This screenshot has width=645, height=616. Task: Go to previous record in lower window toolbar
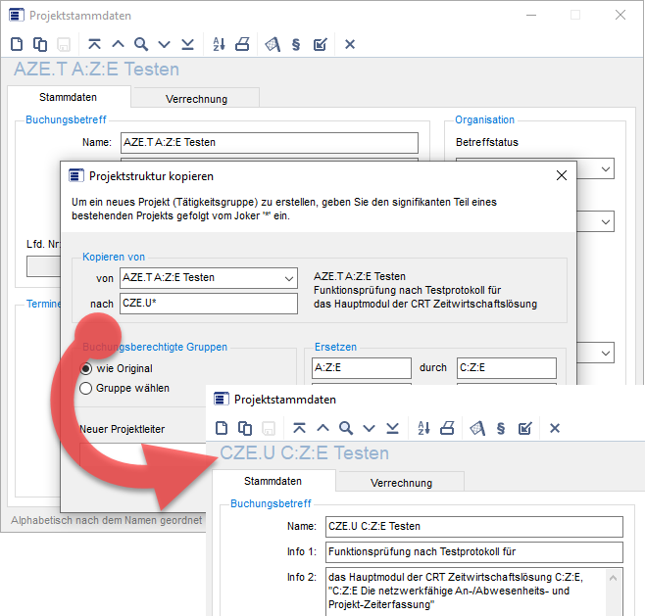[322, 428]
